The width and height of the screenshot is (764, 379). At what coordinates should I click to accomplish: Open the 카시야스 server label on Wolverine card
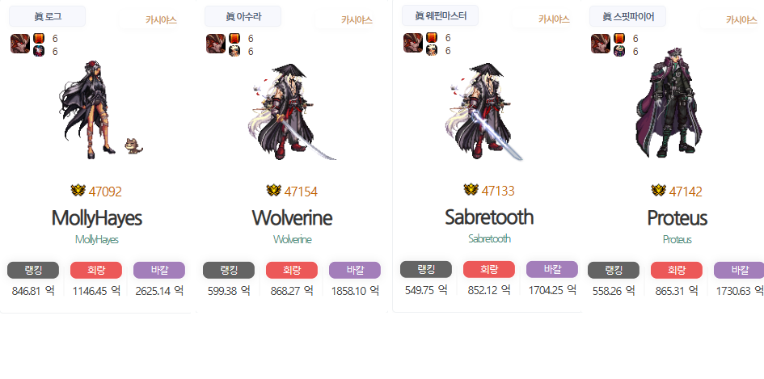coord(357,20)
